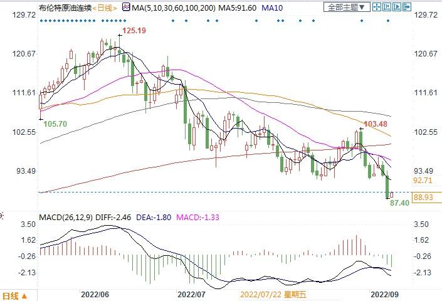
Task: Click the MA indicator icon
Action: pos(126,7)
